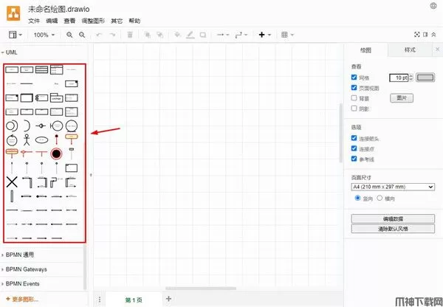Switch to the 样式 tab
Viewport: 443px width, 307px height.
410,50
